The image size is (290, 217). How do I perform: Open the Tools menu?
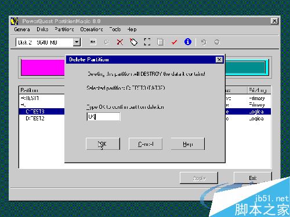click(115, 30)
